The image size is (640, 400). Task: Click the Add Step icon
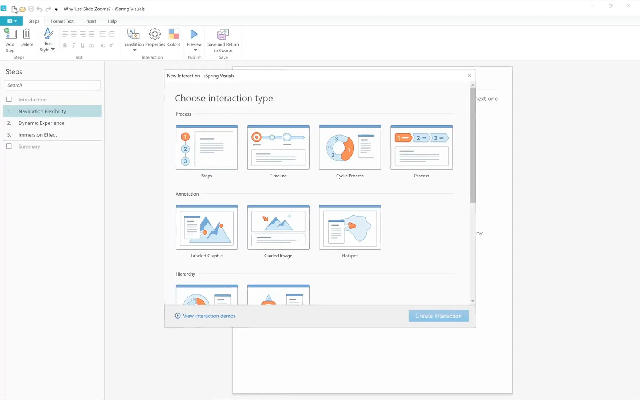(10, 34)
